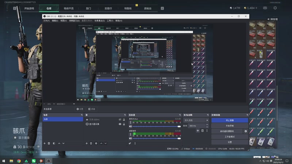Open game mail envelope icon
The height and width of the screenshot is (164, 292).
point(265,8)
